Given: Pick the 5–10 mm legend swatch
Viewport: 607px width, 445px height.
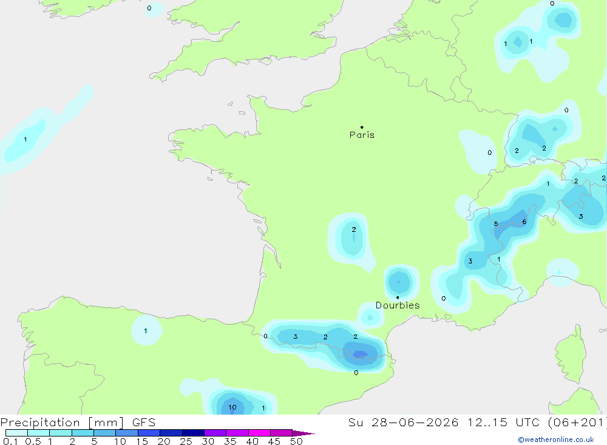Looking at the screenshot, I should 105,433.
